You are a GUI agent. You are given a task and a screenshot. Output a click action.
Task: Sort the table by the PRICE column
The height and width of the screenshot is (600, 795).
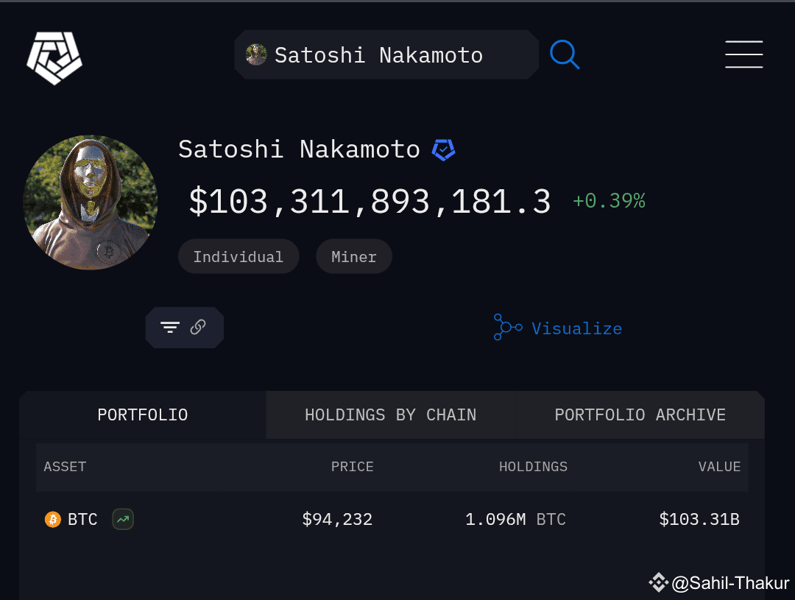click(352, 466)
